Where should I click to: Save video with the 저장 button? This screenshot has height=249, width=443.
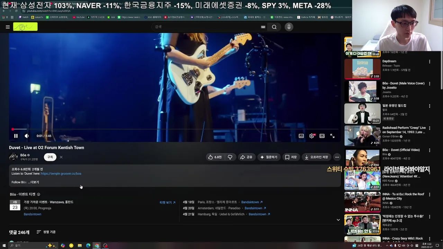pyautogui.click(x=291, y=157)
